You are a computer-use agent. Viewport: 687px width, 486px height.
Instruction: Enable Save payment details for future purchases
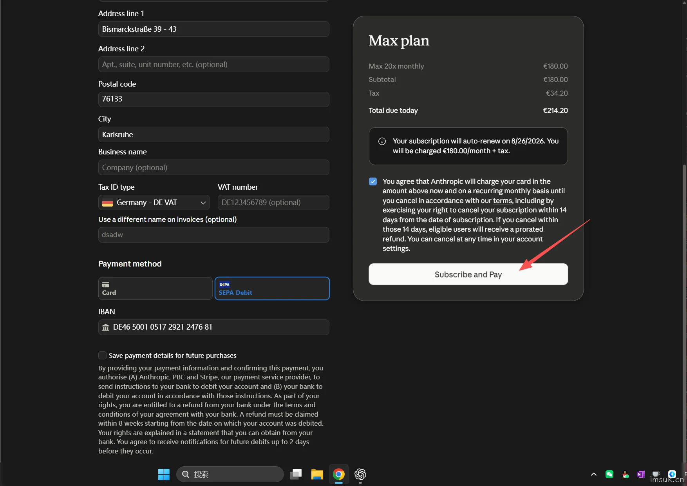[x=102, y=355]
